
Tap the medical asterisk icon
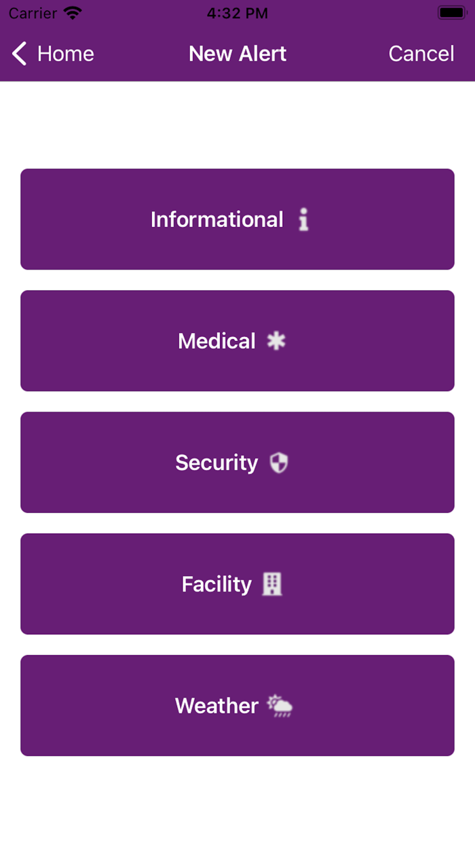coord(275,341)
